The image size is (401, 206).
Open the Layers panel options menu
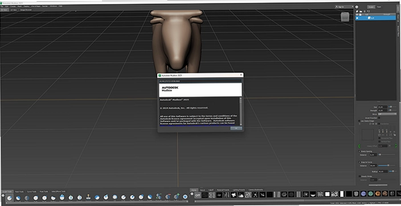click(357, 7)
